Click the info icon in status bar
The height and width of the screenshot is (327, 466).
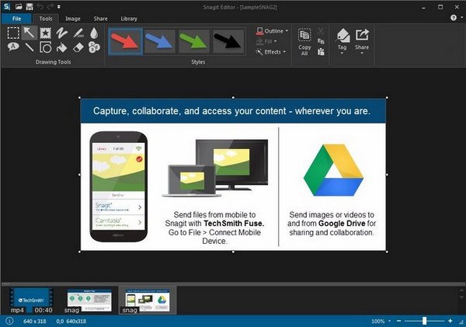click(9, 321)
